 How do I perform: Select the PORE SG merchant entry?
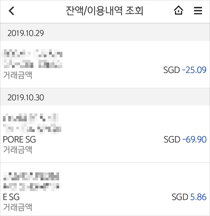pyautogui.click(x=19, y=139)
